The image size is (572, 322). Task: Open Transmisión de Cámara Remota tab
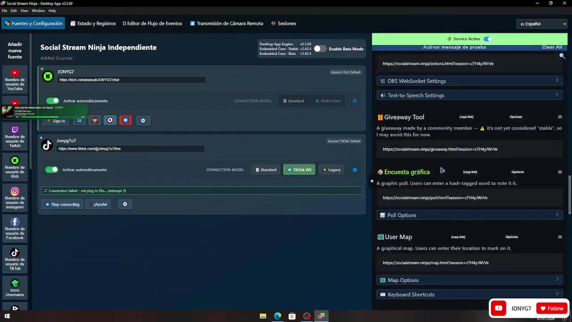pos(227,23)
